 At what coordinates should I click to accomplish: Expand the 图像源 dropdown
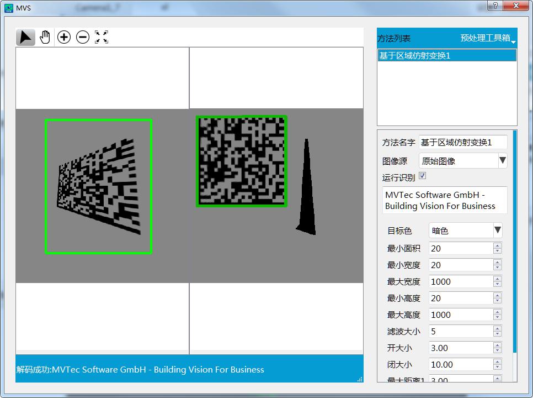coord(502,161)
